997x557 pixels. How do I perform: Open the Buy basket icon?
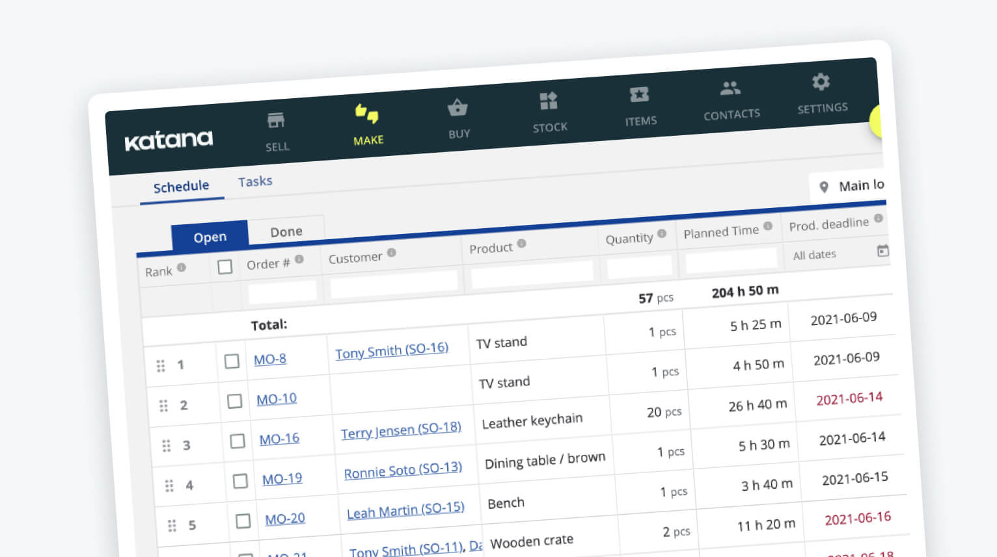tap(458, 108)
